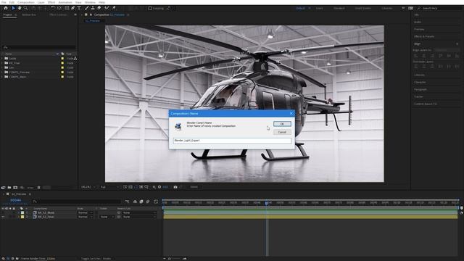Viewport: 464px width, 261px height.
Task: Open the viewer magnification dropdown
Action: click(x=88, y=187)
